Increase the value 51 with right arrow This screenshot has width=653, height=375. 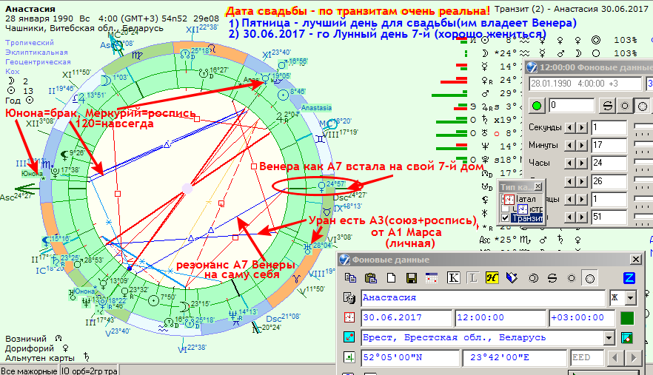click(581, 217)
